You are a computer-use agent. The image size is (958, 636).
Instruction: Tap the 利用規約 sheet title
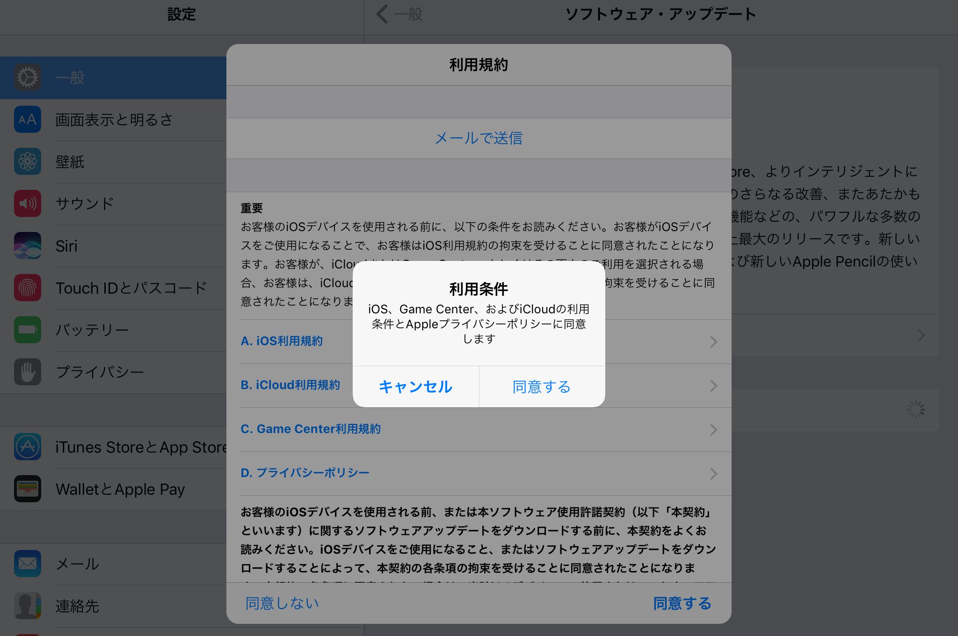[x=479, y=65]
